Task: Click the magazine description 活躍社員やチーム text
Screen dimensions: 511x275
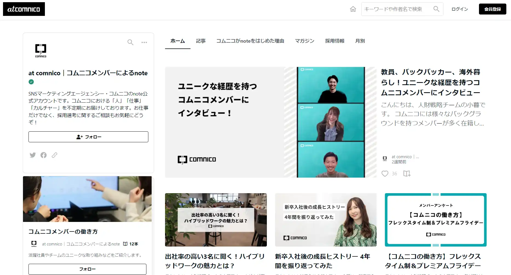Action: [x=86, y=255]
